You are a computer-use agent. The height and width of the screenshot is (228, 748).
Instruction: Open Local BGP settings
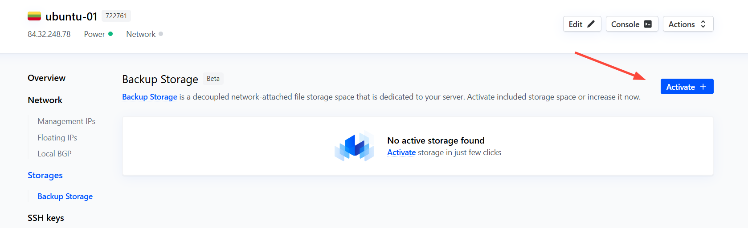point(54,154)
